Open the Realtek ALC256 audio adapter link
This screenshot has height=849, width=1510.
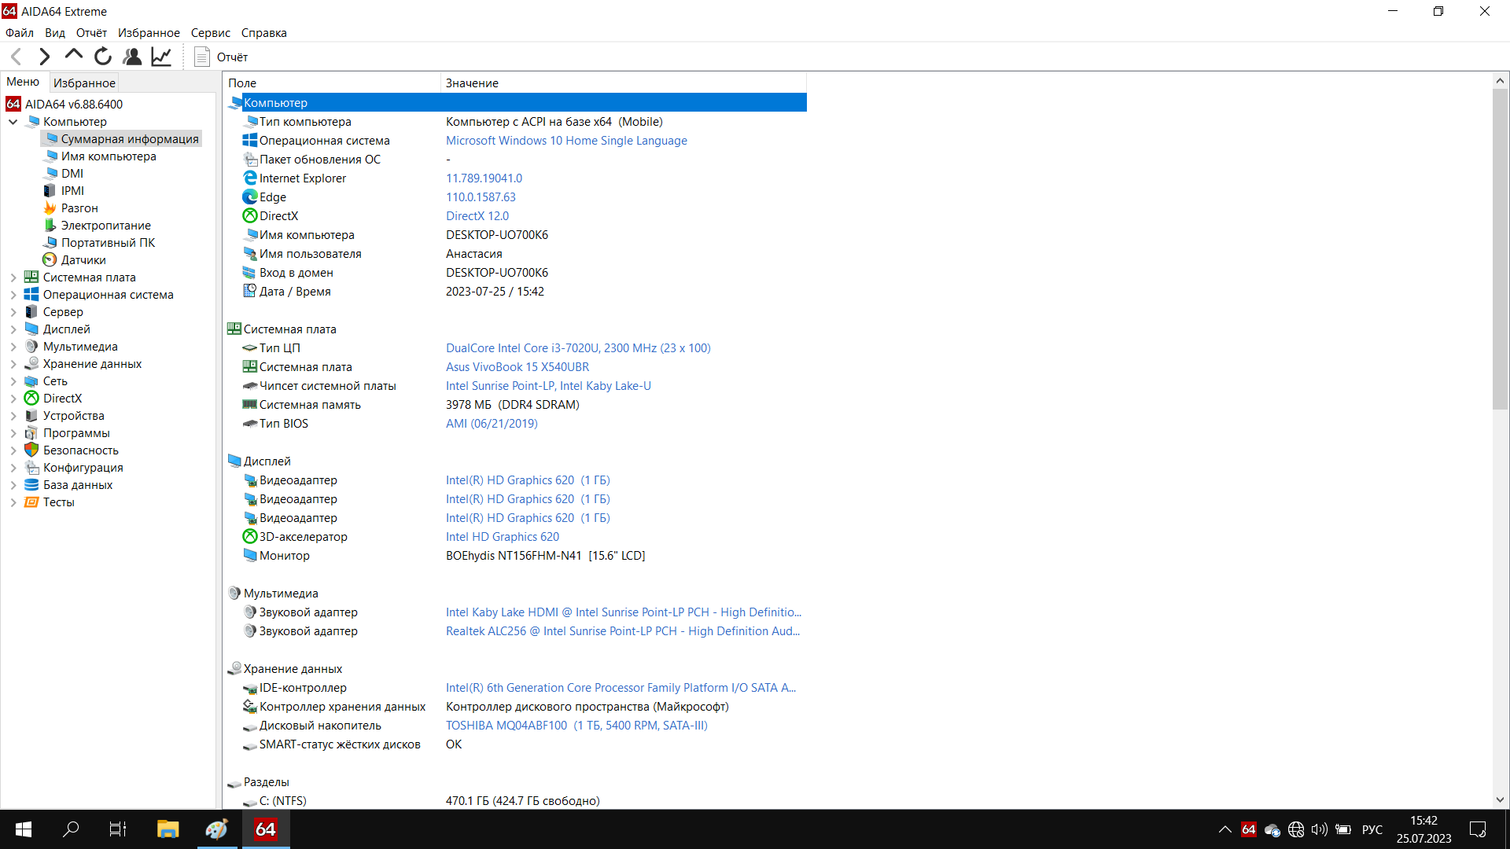(x=623, y=631)
